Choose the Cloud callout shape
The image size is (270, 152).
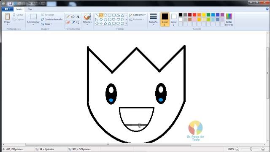[x=122, y=24]
